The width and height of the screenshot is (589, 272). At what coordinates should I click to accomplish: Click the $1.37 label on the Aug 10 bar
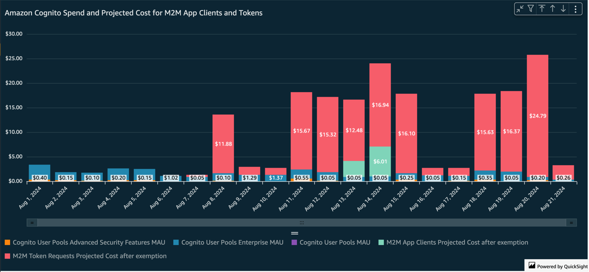(x=276, y=178)
